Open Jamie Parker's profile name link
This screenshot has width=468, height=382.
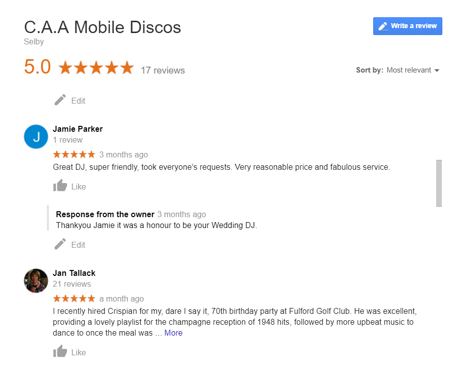pos(78,129)
